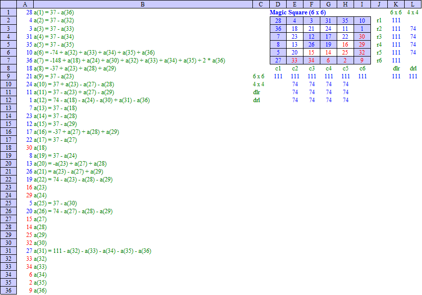The width and height of the screenshot is (422, 295).
Task: Click the 'r6' row label
Action: point(379,60)
